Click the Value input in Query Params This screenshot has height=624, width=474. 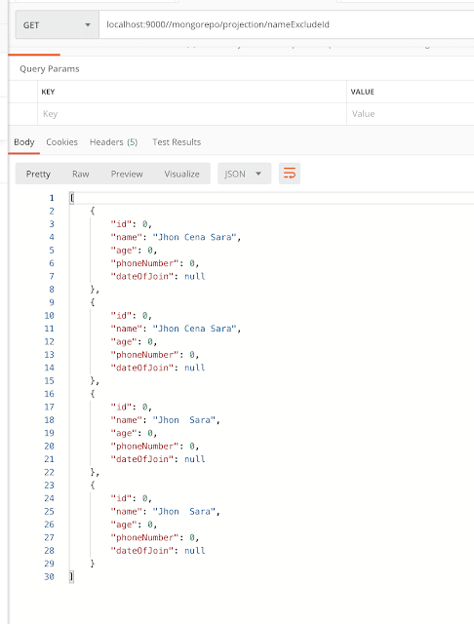coord(411,114)
